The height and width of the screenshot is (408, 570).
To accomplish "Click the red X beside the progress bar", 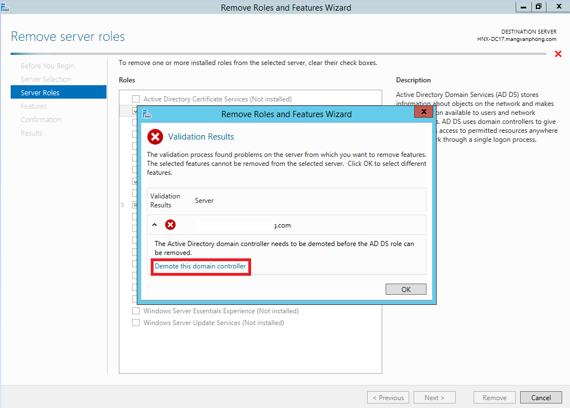I will pyautogui.click(x=558, y=54).
